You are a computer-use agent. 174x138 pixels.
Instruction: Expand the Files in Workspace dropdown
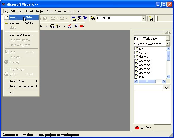[x=168, y=38]
